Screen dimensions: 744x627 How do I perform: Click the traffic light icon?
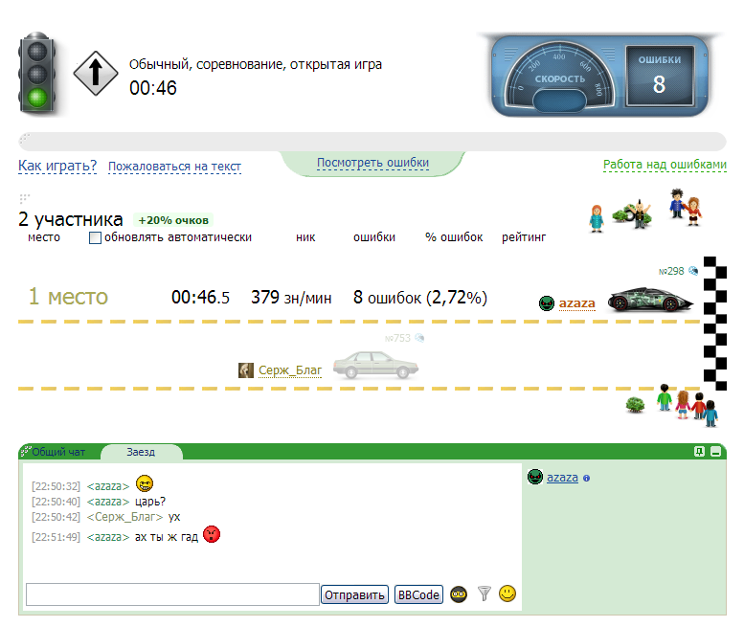point(37,73)
